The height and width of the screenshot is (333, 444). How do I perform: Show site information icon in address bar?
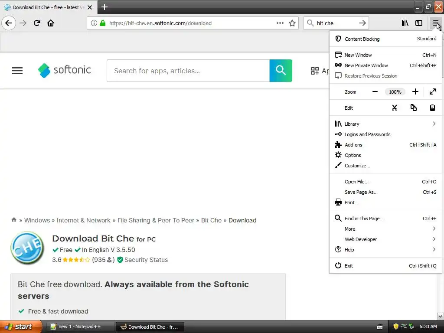pos(94,23)
